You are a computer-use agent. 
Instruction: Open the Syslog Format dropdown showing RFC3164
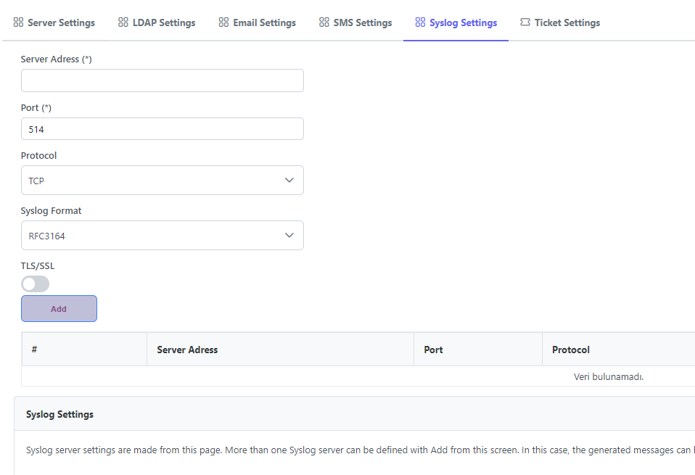coord(162,236)
